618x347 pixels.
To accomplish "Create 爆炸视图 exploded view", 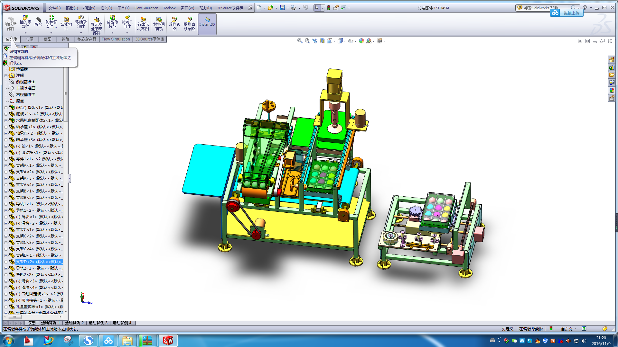I will 174,24.
